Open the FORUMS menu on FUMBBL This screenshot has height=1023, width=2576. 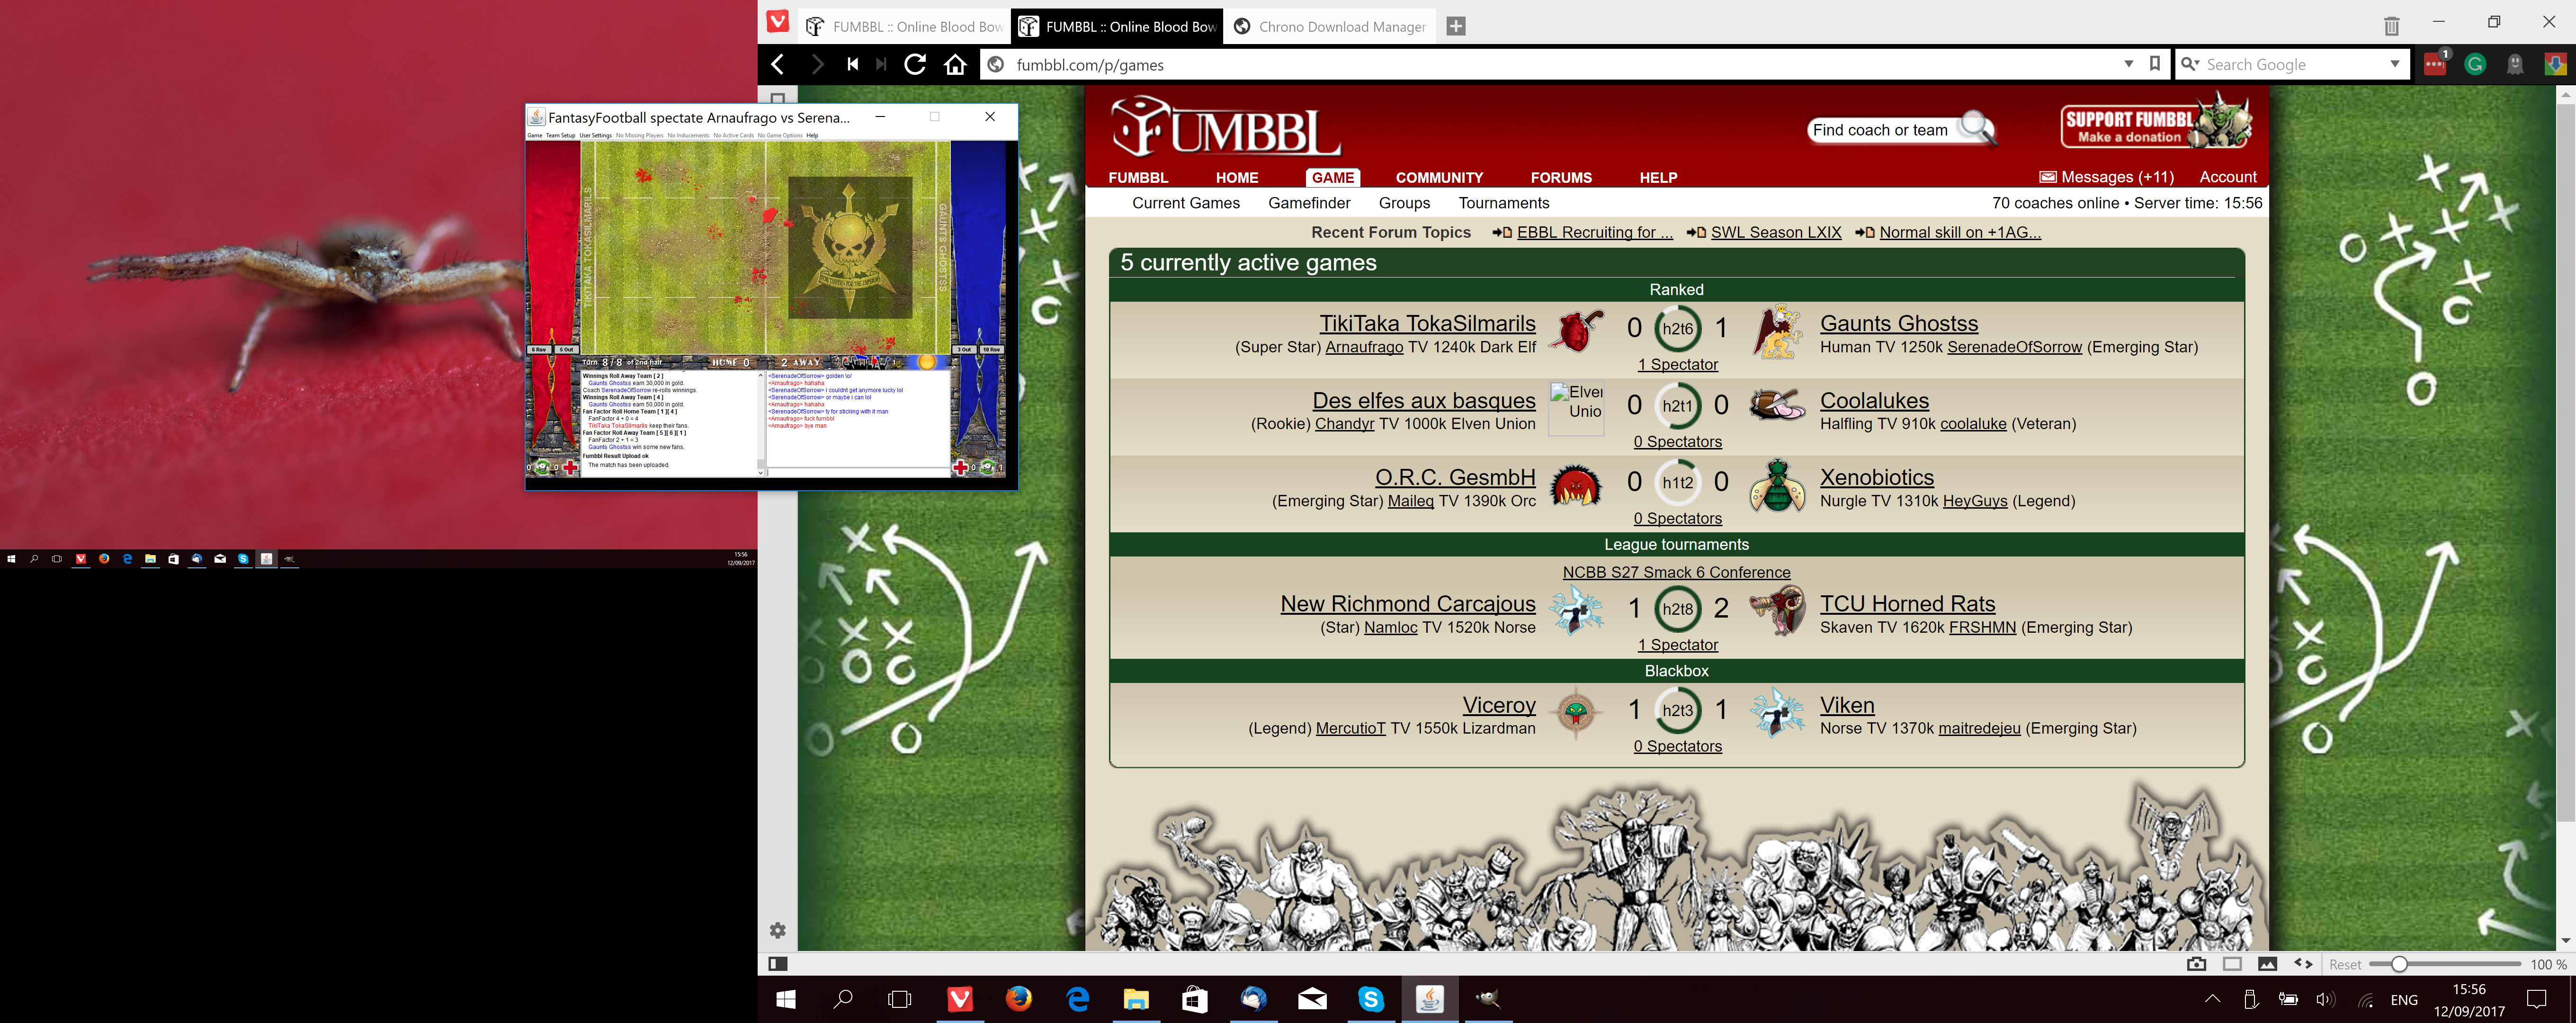(1561, 177)
